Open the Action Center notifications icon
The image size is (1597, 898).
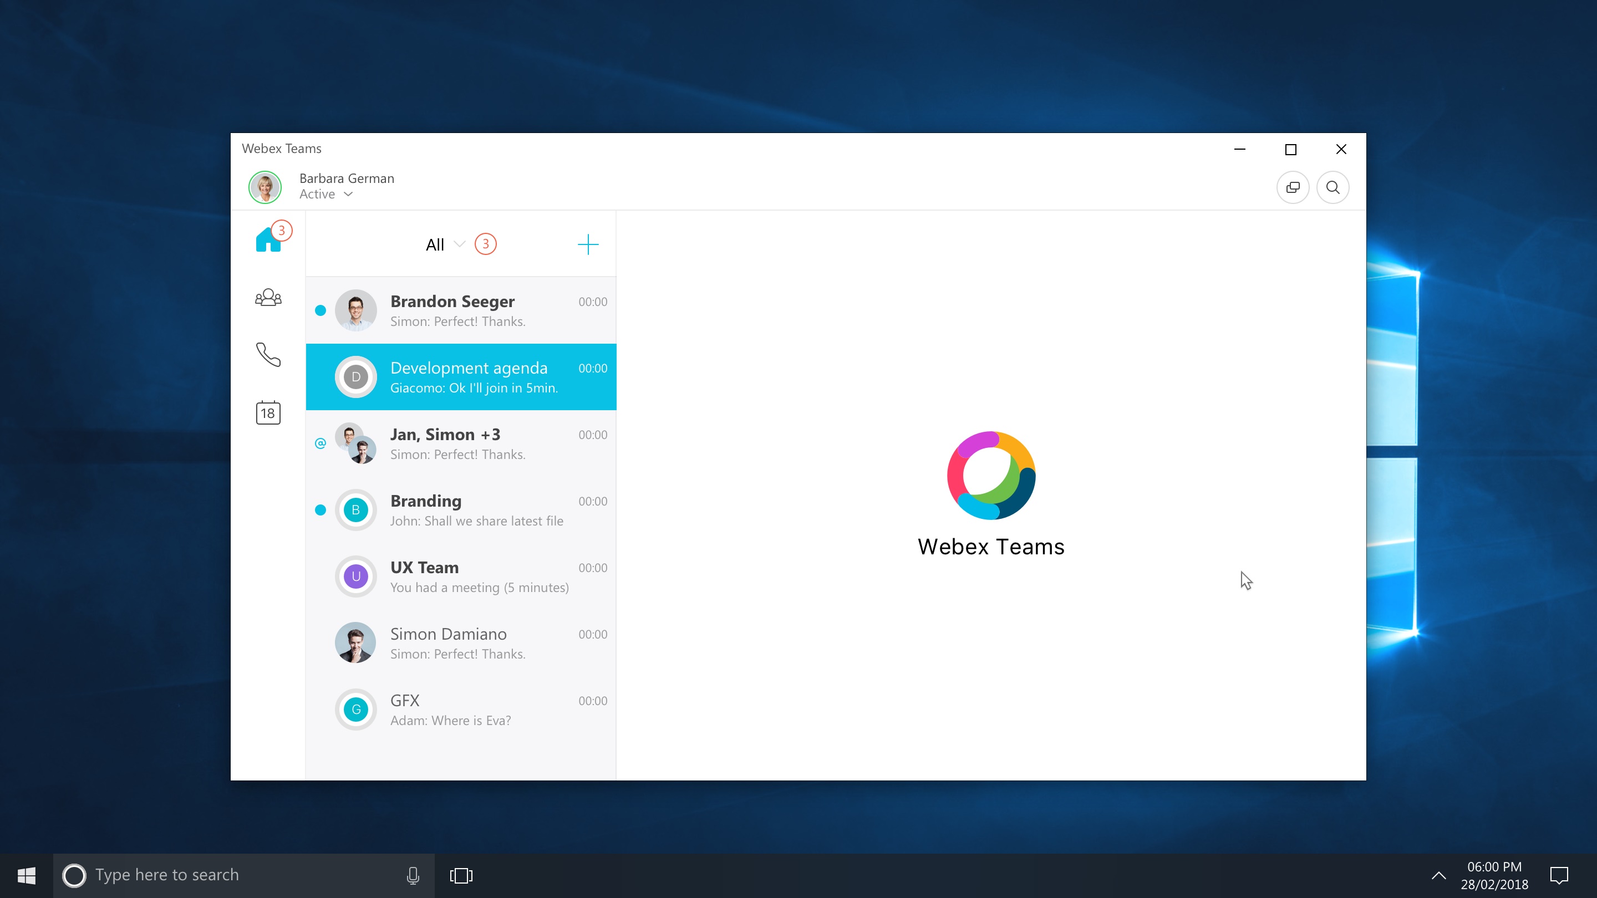click(1559, 875)
